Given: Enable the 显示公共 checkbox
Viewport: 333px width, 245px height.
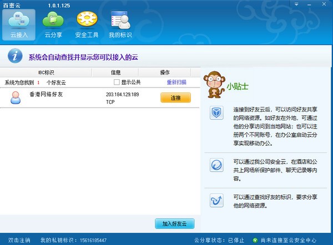Looking at the screenshot, I should pyautogui.click(x=117, y=82).
